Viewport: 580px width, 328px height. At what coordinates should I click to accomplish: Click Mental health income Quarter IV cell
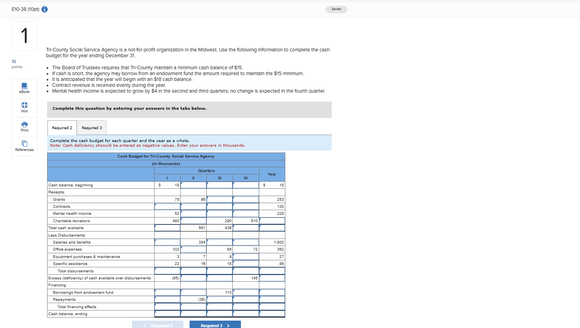point(246,214)
